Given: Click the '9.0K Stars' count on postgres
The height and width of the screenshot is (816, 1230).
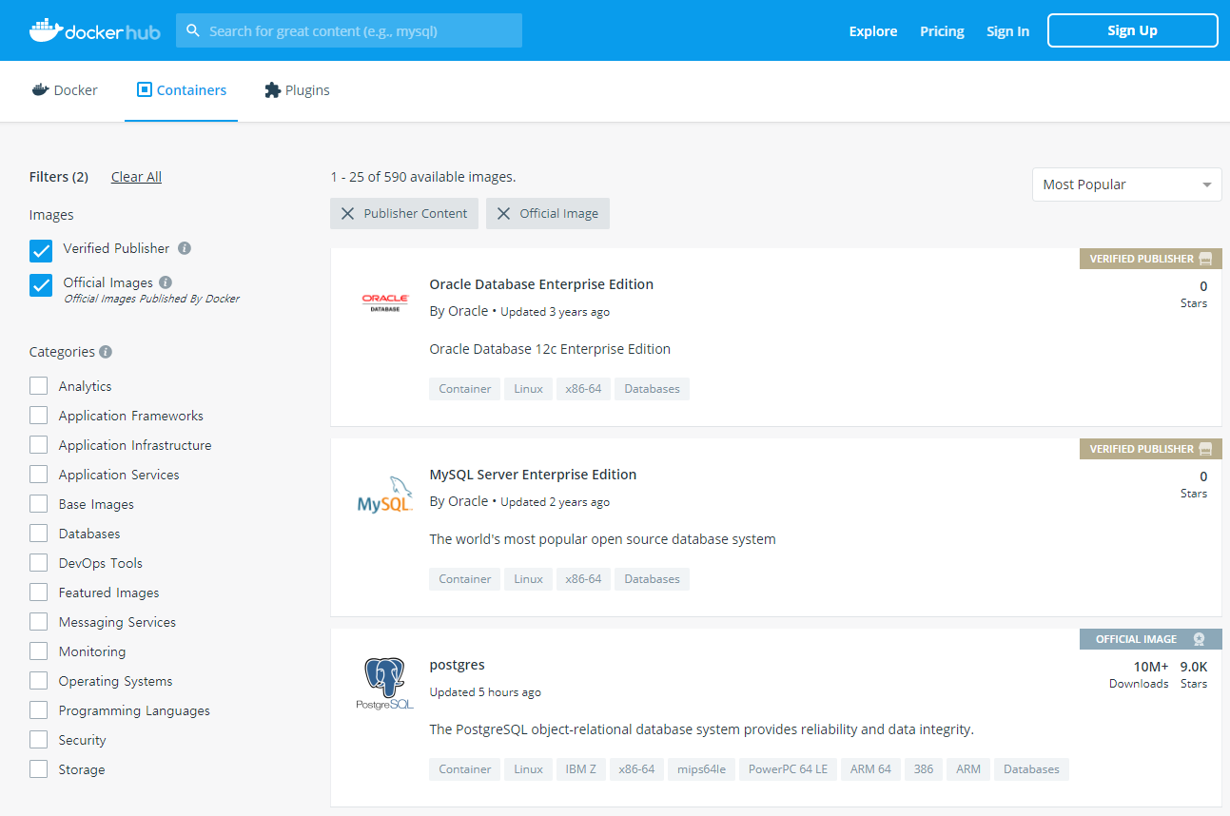Looking at the screenshot, I should coord(1194,674).
